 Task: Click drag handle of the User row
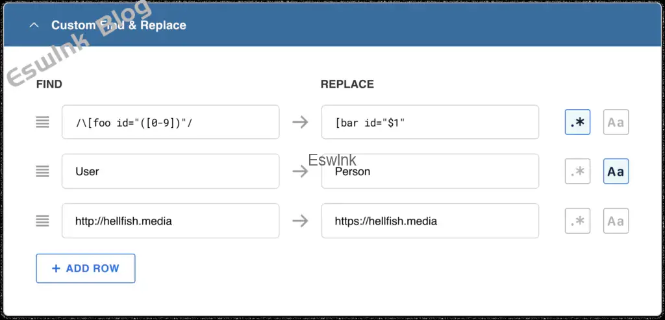43,171
